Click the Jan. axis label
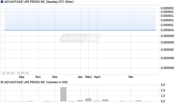The height and width of the screenshot is (104, 174). click(x=81, y=77)
